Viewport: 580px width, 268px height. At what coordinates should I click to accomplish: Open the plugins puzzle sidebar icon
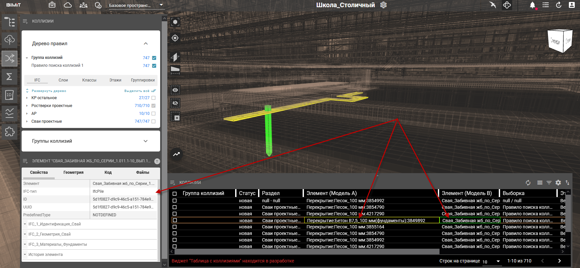(x=9, y=132)
